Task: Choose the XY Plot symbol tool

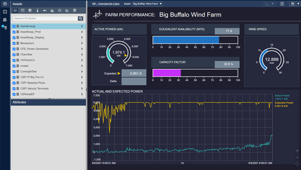Action: click(67, 10)
